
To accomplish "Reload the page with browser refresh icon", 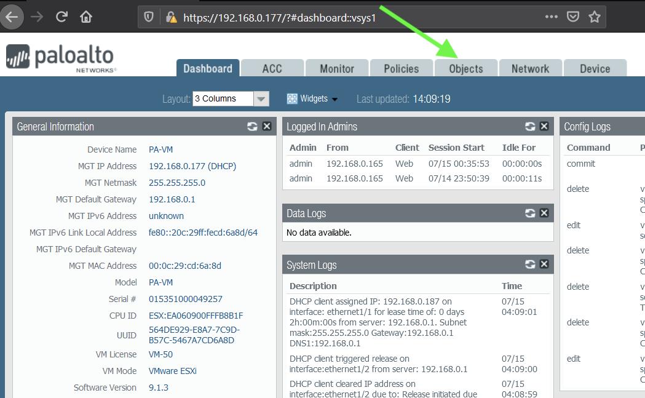I will coord(61,17).
